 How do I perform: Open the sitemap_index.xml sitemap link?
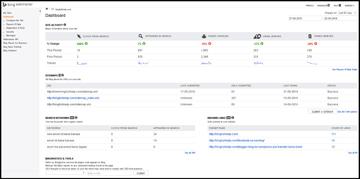73,98
